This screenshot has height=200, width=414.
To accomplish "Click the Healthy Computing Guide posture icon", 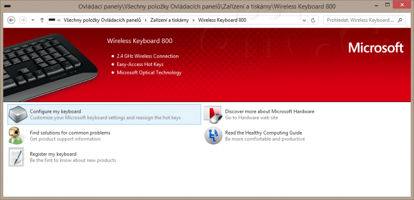I will (x=213, y=136).
